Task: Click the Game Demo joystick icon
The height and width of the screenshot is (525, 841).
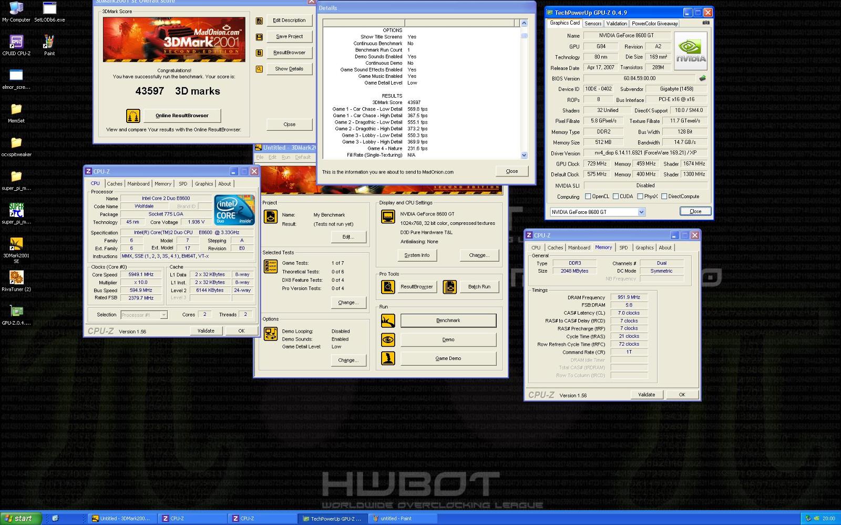Action: pos(388,358)
